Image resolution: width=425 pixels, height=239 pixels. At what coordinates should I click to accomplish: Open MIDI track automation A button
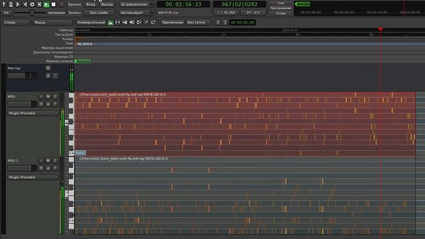(x=48, y=104)
